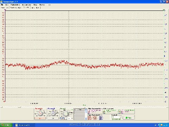
Task: Open the fourth menu in the menu bar
Action: (x=26, y=5)
